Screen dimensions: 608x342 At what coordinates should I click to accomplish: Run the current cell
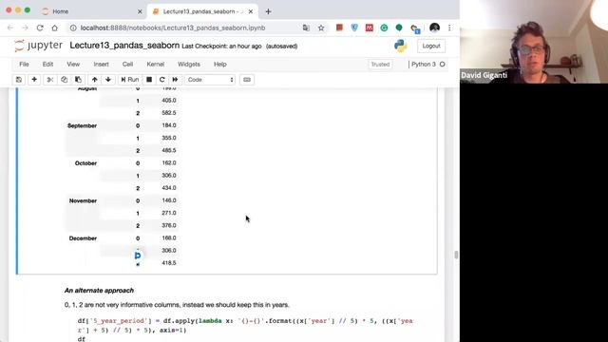click(x=130, y=80)
